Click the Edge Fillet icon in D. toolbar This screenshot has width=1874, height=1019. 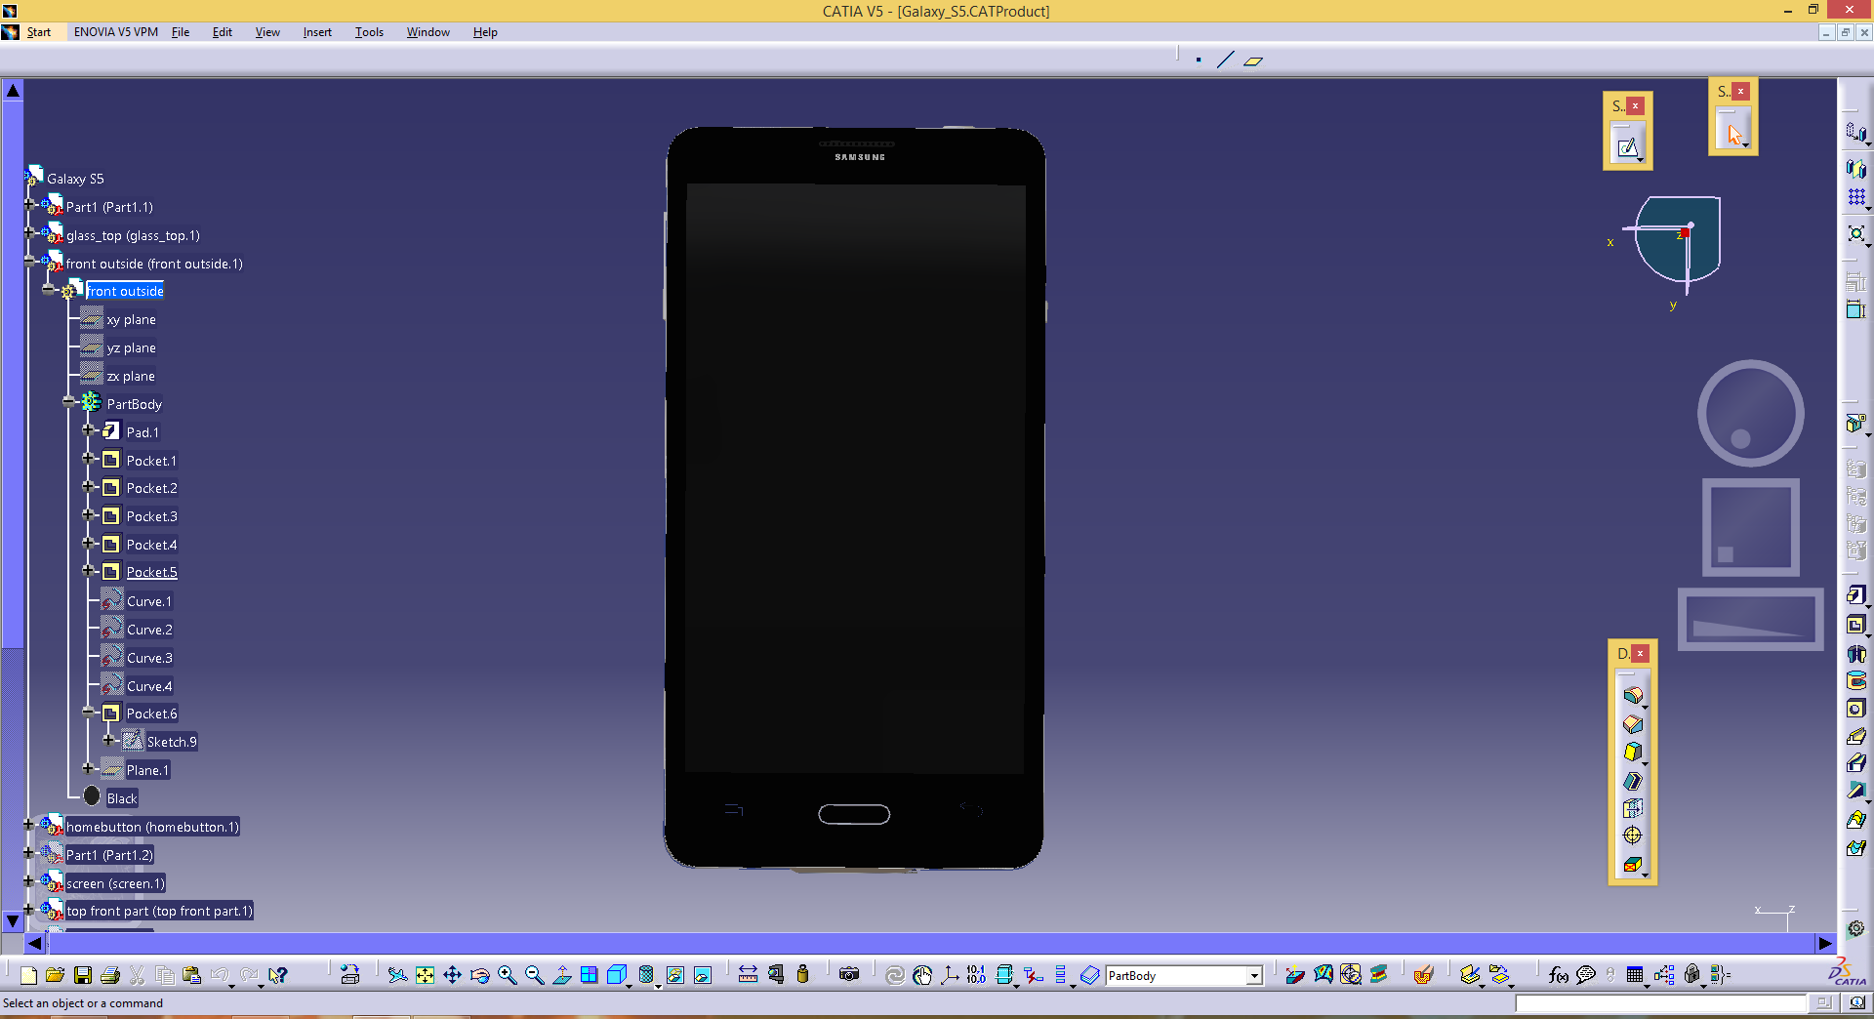(x=1632, y=696)
